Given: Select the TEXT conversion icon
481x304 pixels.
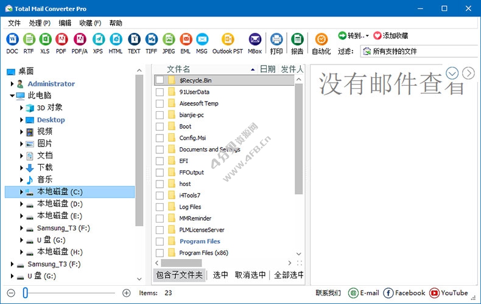Looking at the screenshot, I should point(134,40).
